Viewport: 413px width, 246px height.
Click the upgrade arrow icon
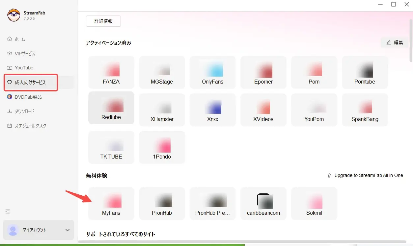(329, 176)
